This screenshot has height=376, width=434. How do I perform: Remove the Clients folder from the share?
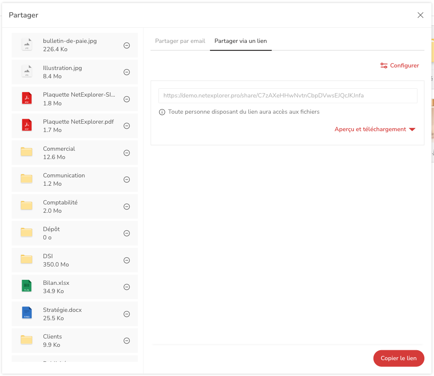click(x=126, y=340)
